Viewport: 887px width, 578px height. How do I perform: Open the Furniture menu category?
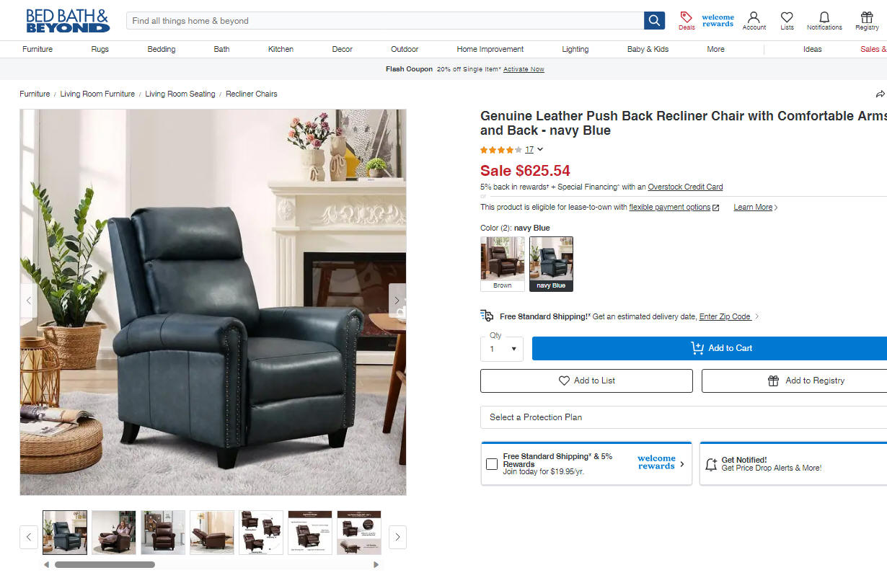pos(37,49)
